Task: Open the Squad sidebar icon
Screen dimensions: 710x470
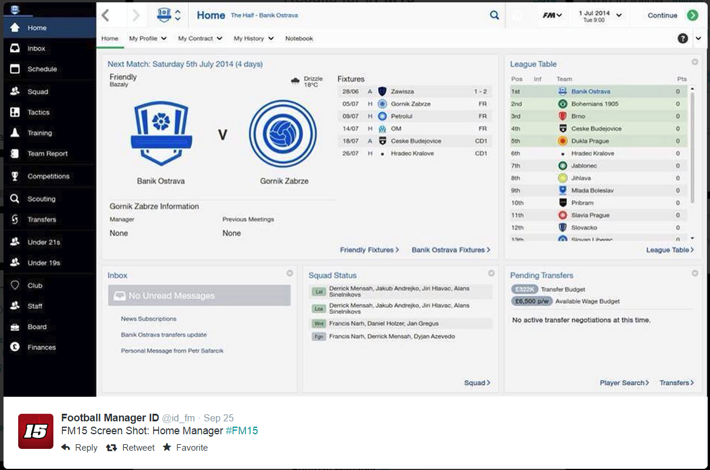Action: pyautogui.click(x=15, y=91)
